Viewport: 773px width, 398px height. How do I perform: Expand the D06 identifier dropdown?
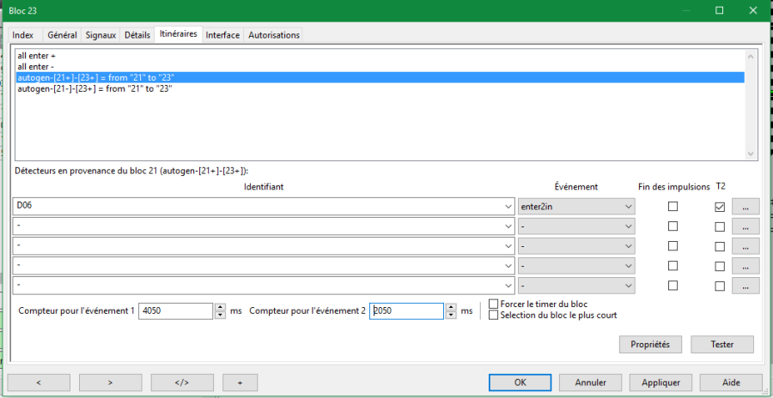coord(506,207)
